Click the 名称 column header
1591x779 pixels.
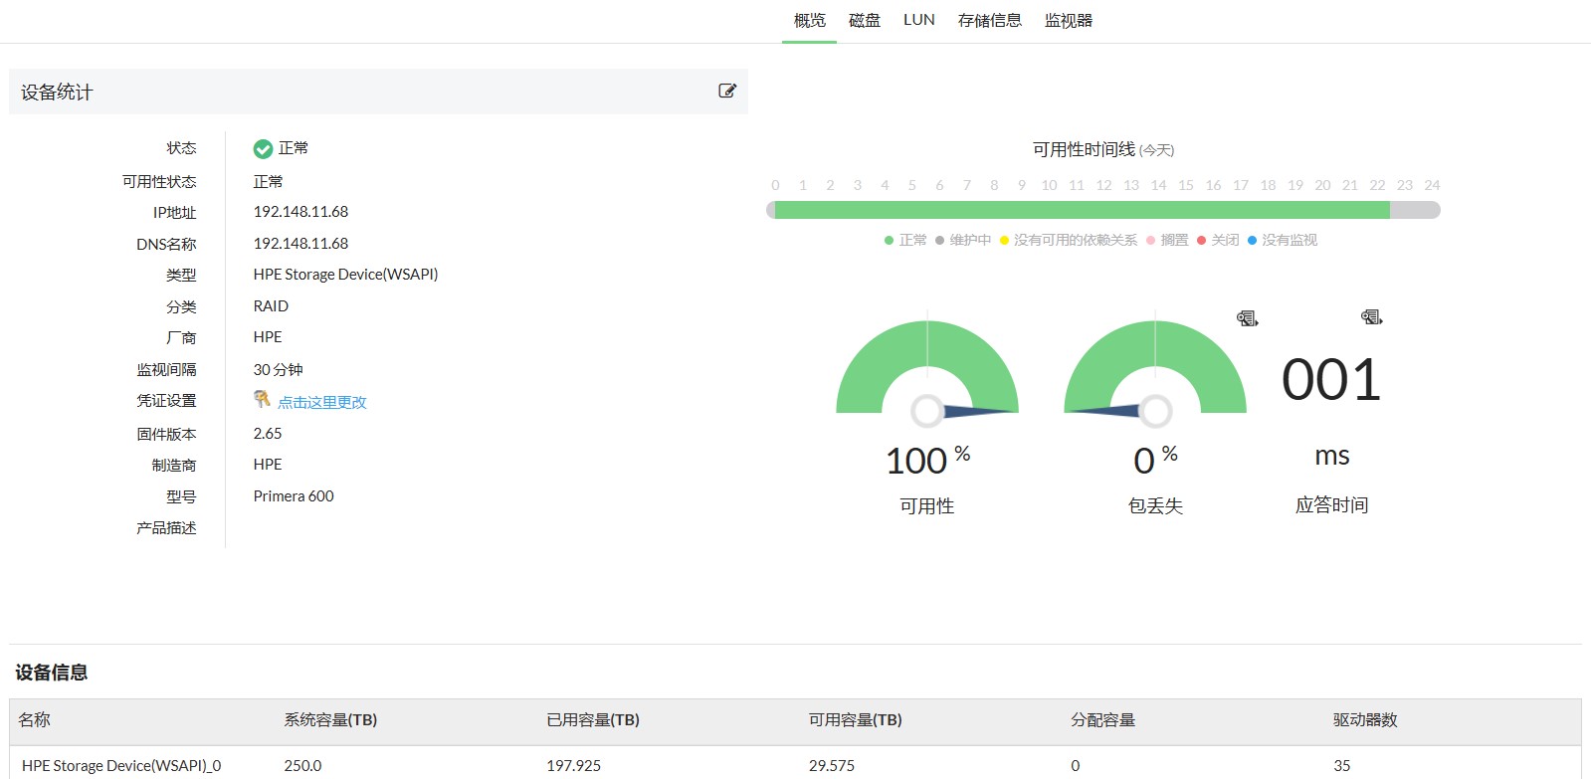pos(35,720)
